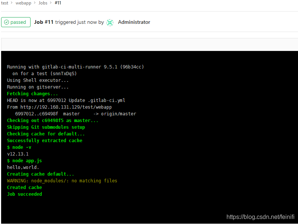
Task: Open the webapp project breadcrumb
Action: point(23,3)
